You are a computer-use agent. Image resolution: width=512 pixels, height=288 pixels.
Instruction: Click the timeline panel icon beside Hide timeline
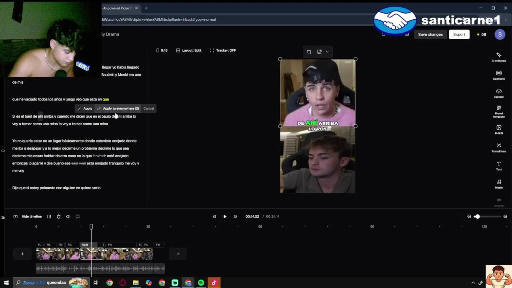tap(15, 216)
